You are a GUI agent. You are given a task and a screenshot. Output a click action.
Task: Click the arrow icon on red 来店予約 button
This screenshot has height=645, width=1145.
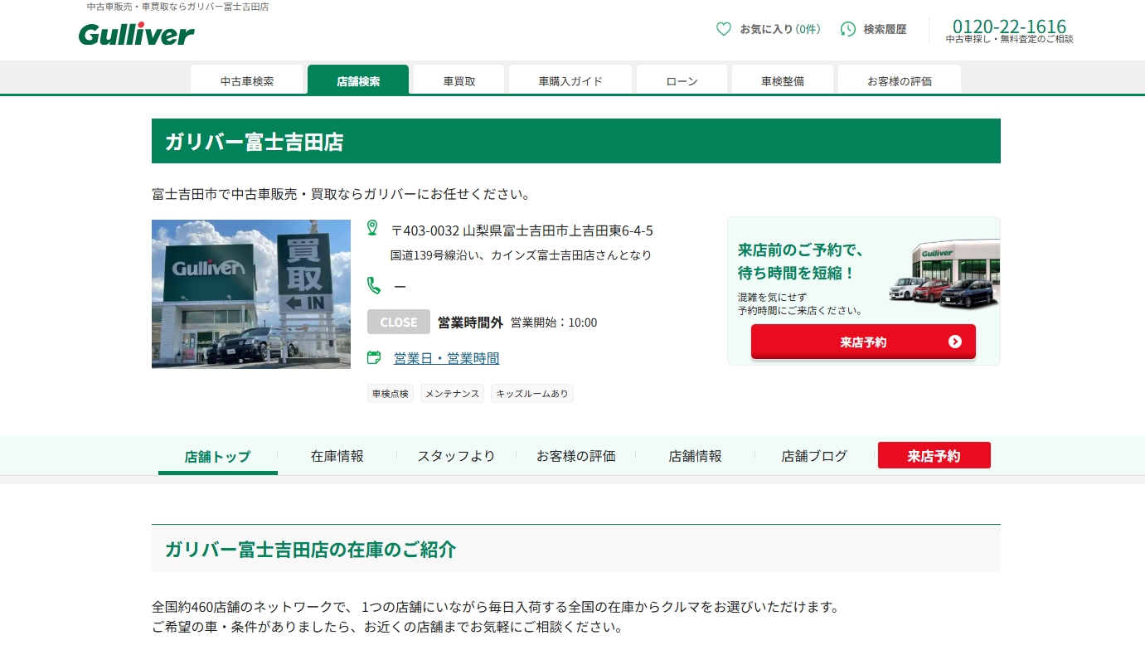point(954,342)
